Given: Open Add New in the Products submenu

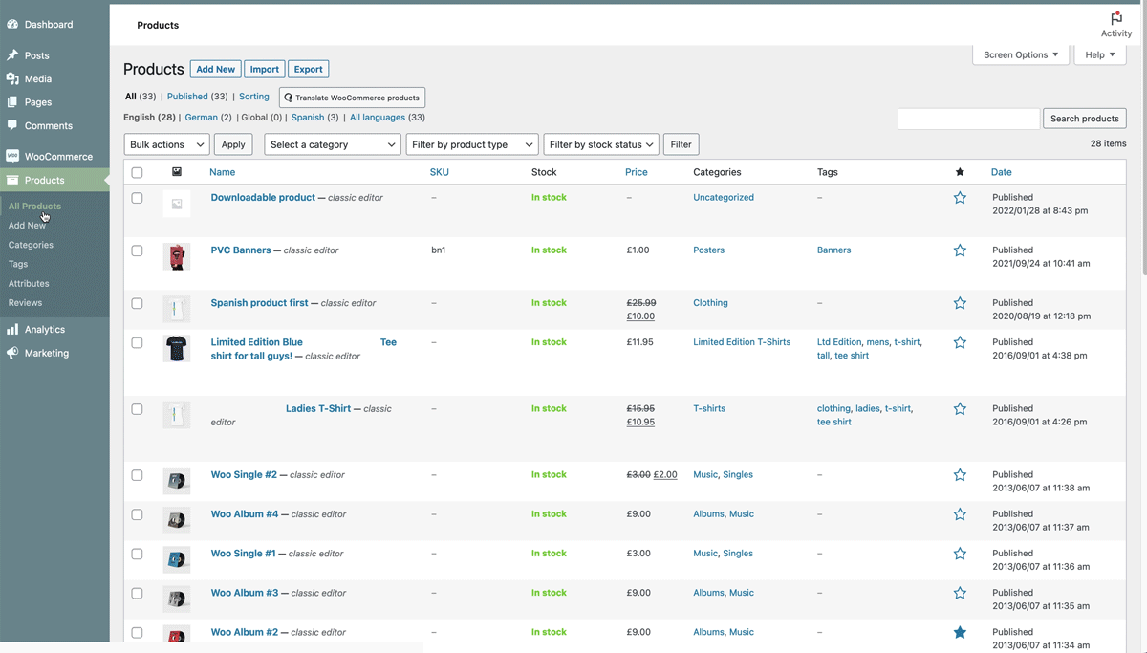Looking at the screenshot, I should point(27,226).
